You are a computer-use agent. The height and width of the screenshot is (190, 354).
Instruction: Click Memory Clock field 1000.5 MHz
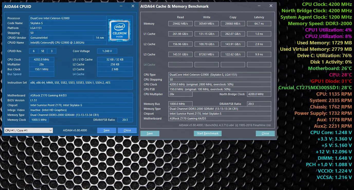[39, 120]
